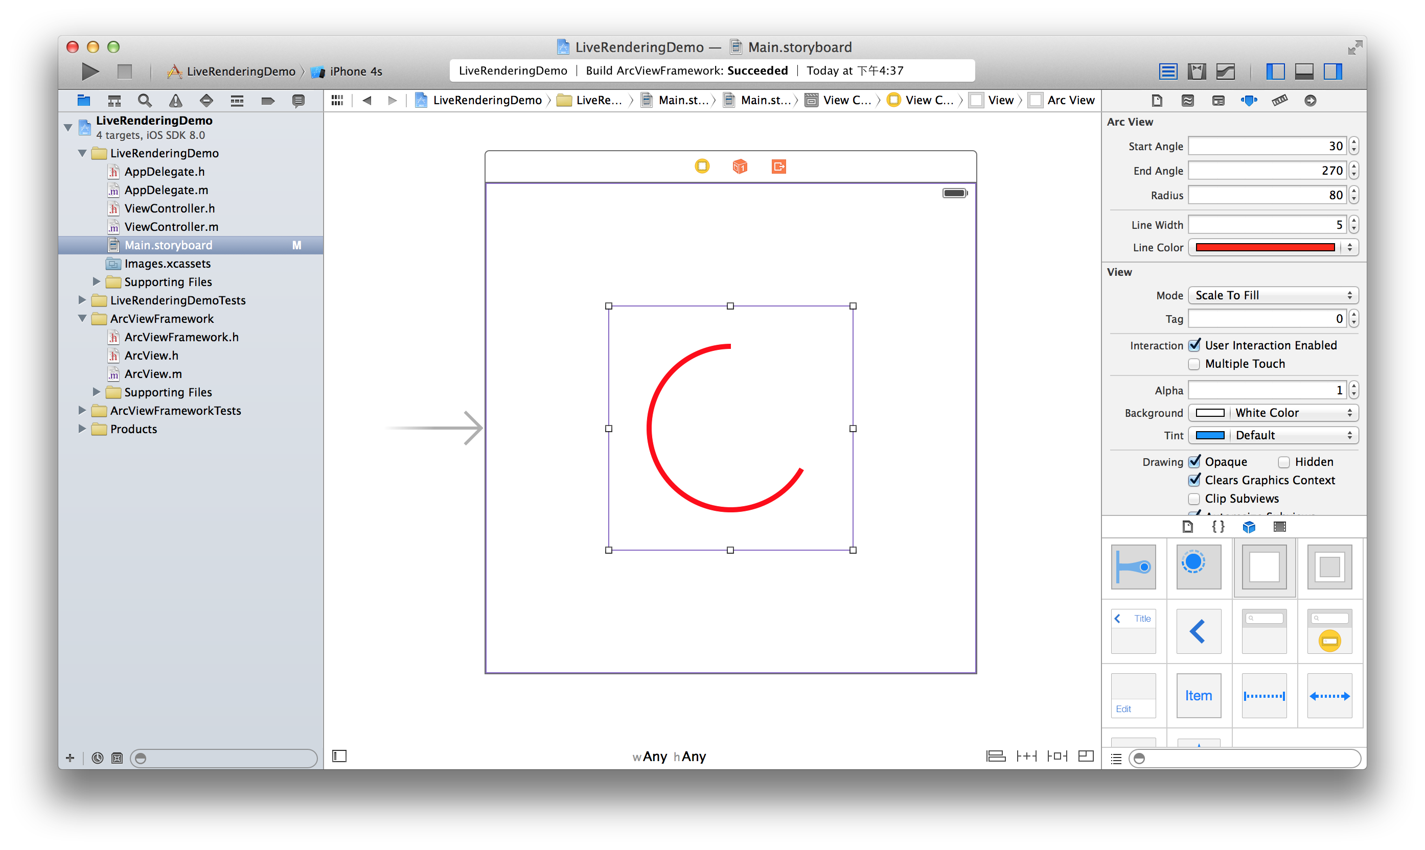Open the Size inspector ruler icon
Viewport: 1425px width, 850px height.
pos(1279,101)
